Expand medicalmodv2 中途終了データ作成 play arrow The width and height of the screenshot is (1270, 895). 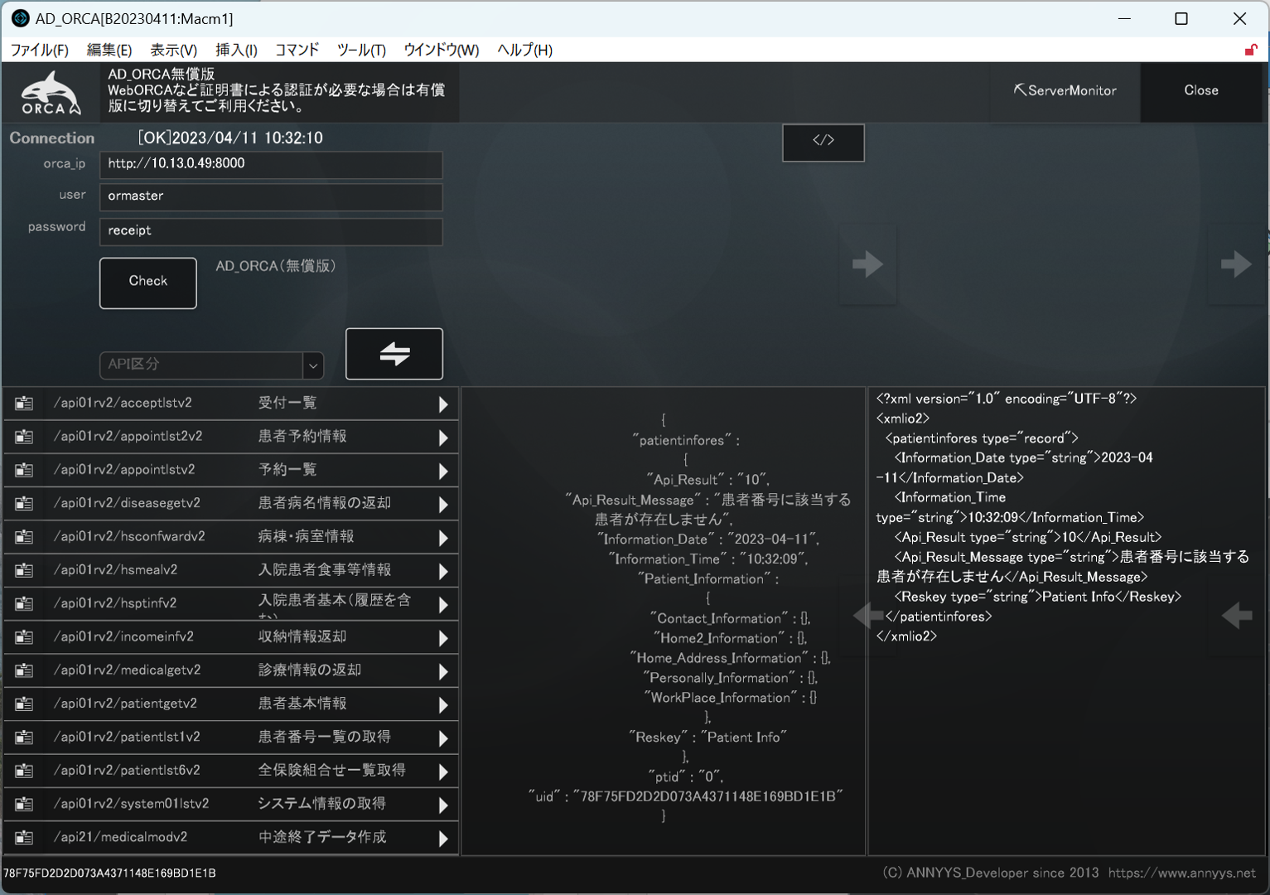pyautogui.click(x=443, y=839)
